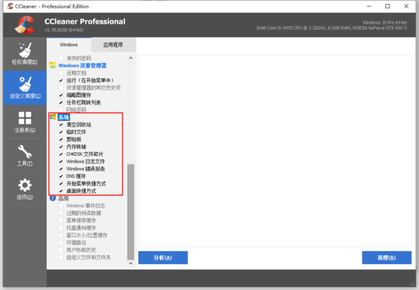Click the 分析(A) analyze button
Screen dimensions: 419x290
click(163, 257)
